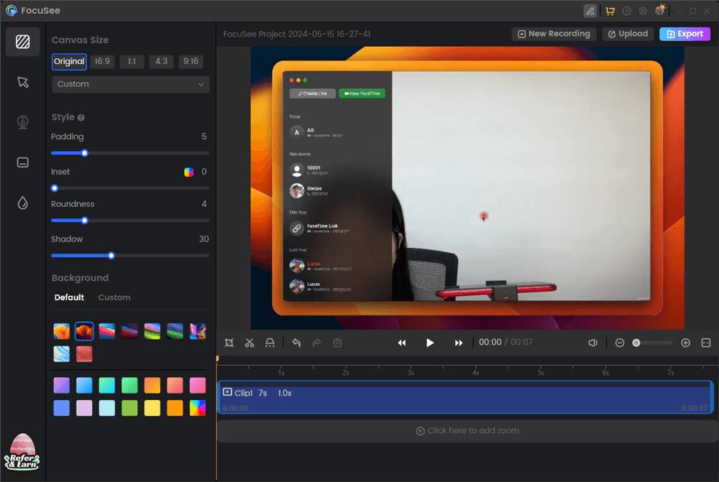The height and width of the screenshot is (482, 719).
Task: Click the edit pencil icon in title bar
Action: click(590, 11)
